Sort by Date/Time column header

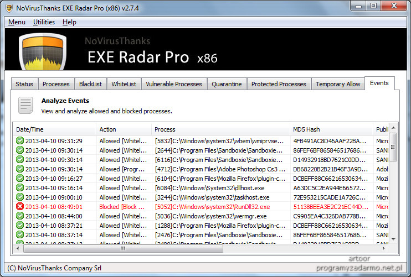click(x=55, y=129)
